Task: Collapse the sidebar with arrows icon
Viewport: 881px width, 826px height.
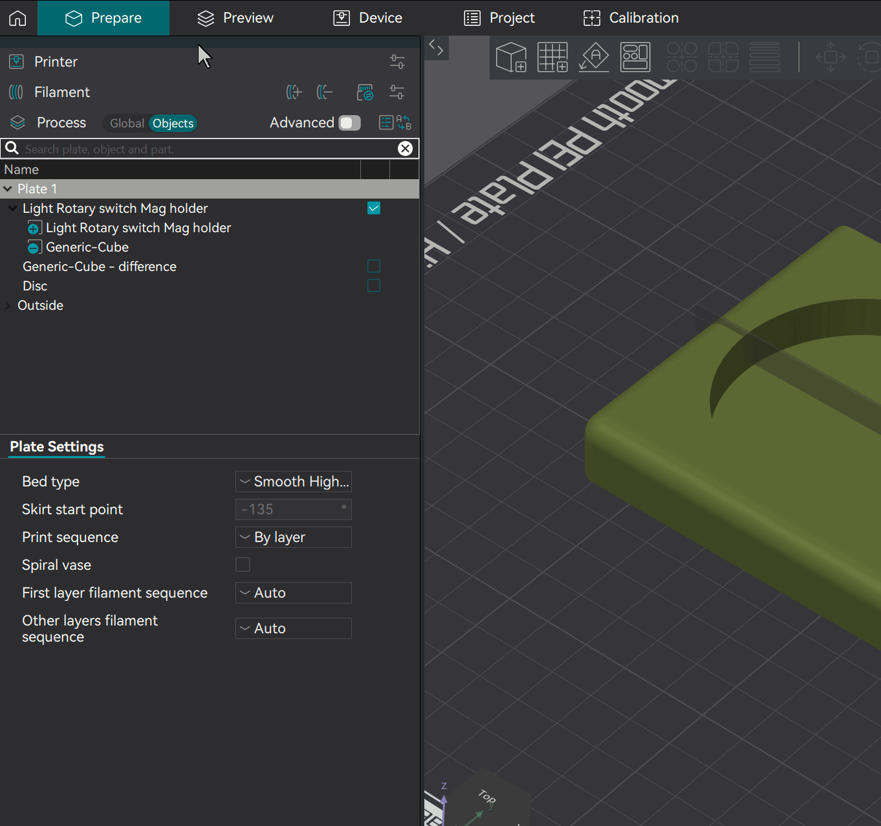Action: (x=437, y=47)
